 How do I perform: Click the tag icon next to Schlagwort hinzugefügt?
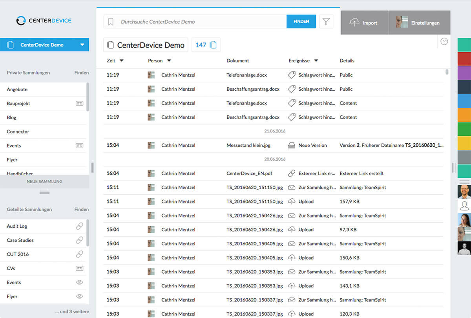pyautogui.click(x=291, y=75)
